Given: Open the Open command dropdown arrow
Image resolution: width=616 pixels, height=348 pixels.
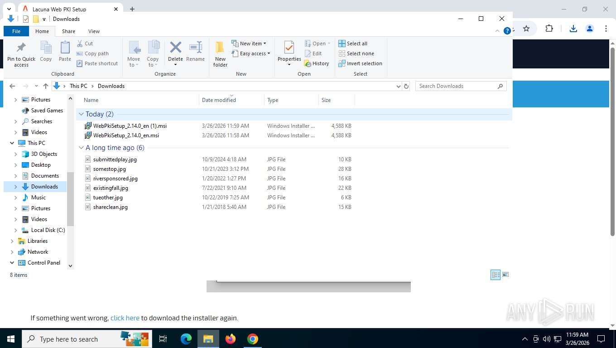Looking at the screenshot, I should [329, 43].
